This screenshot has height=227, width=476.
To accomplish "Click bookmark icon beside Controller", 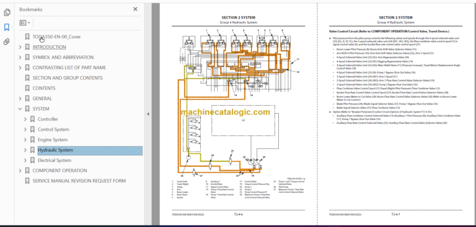I will (32, 119).
